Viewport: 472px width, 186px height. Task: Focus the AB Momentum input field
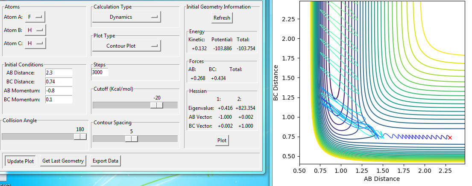coord(59,91)
